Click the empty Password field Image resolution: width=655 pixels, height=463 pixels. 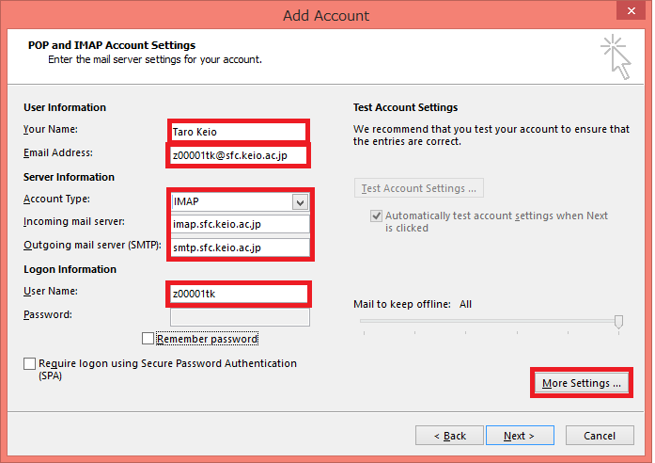click(x=240, y=317)
